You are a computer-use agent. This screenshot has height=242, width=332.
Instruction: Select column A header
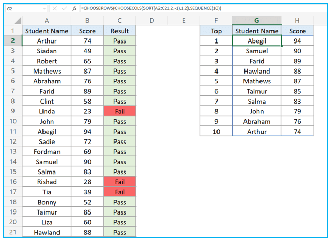click(x=47, y=21)
